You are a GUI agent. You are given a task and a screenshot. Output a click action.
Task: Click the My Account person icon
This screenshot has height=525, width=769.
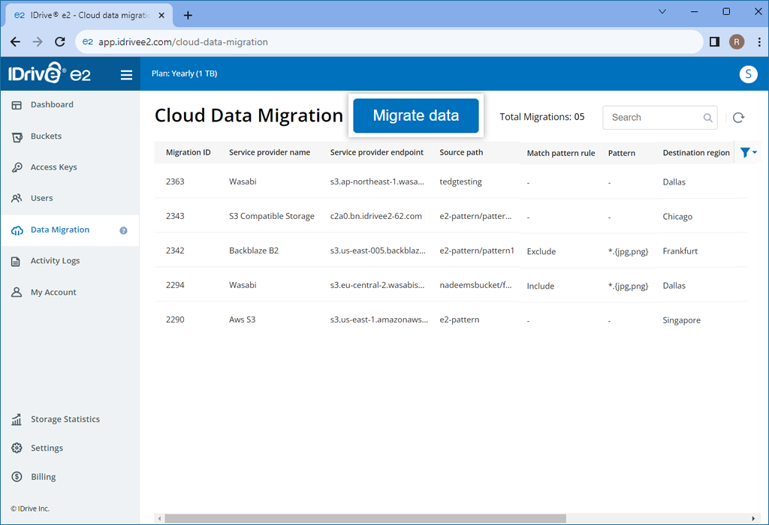[17, 292]
